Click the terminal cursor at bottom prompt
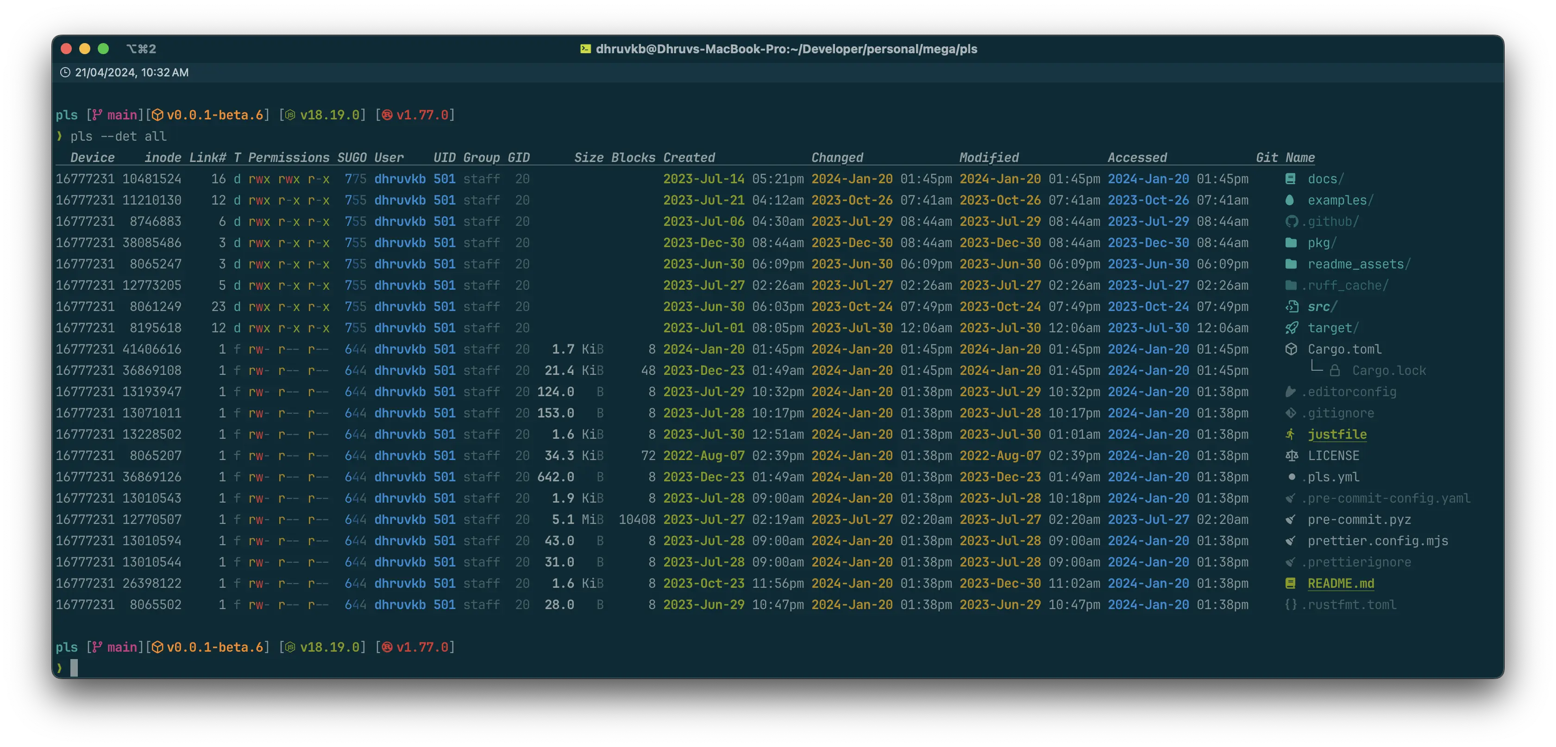Screen dimensions: 1556x747 click(74, 667)
